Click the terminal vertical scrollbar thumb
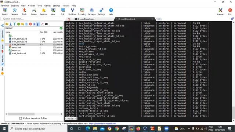The height and width of the screenshot is (132, 235). pos(234,112)
